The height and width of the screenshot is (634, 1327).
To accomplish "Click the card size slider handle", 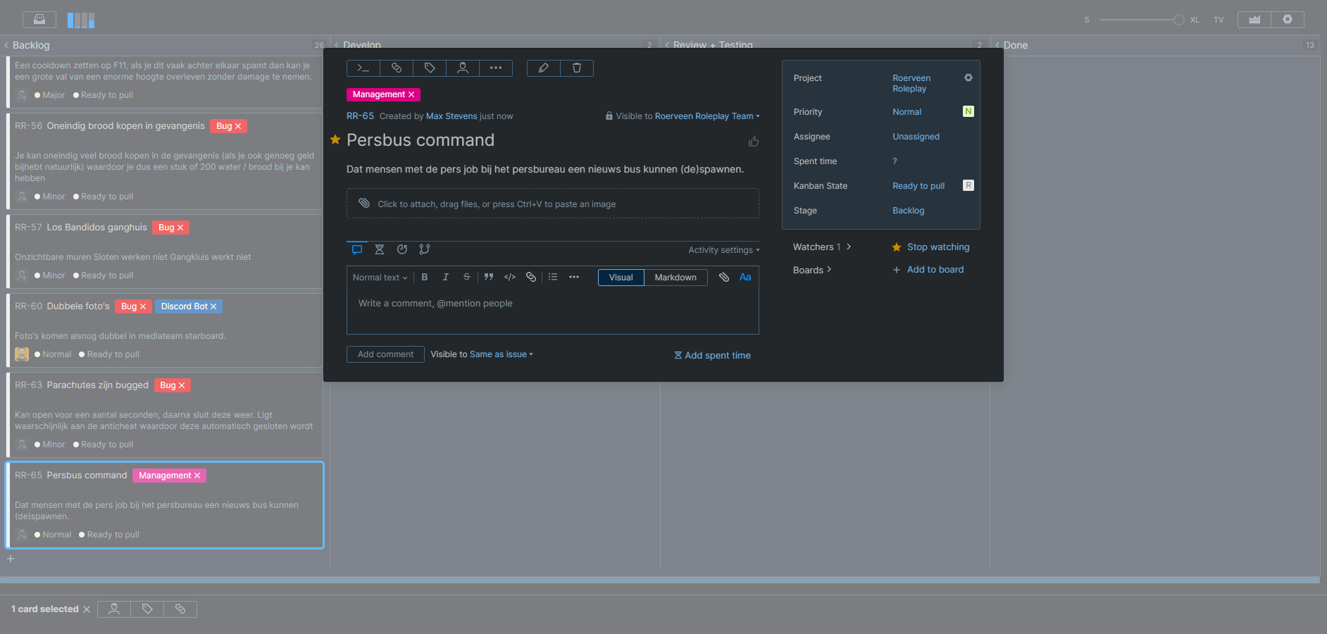I will pyautogui.click(x=1178, y=20).
